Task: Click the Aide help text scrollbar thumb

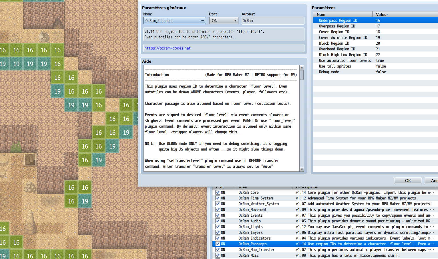Action: [302, 75]
